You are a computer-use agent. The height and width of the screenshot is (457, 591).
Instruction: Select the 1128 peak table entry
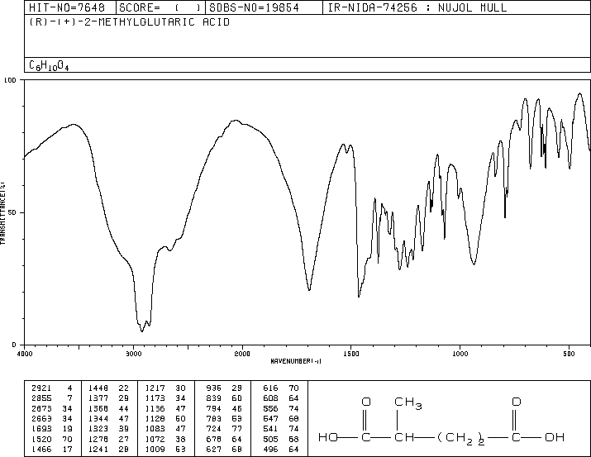pos(165,418)
